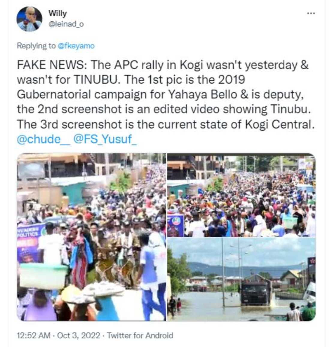
Task: Click the Oct 3, 2022 date
Action: point(78,335)
